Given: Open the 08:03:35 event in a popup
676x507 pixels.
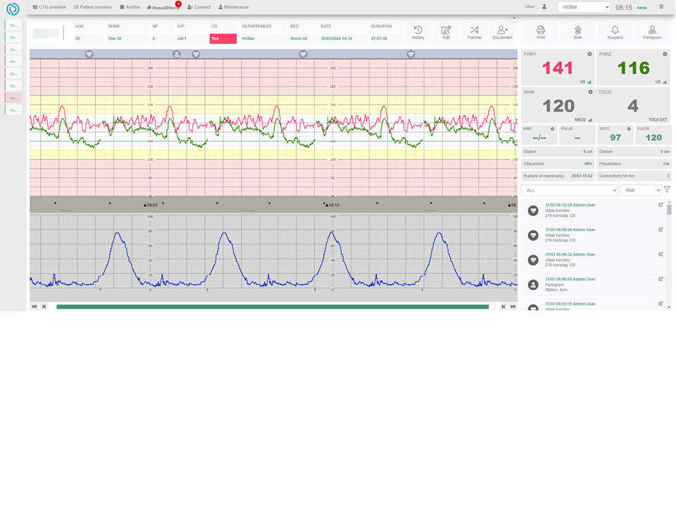Looking at the screenshot, I should (661, 303).
